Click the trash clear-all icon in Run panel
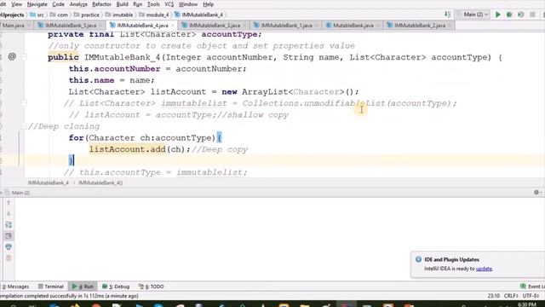Viewport: 545px width, 307px height. click(x=9, y=258)
